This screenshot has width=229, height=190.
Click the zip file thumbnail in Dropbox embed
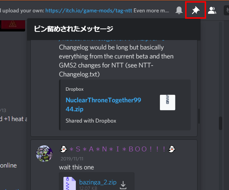coord(167,102)
